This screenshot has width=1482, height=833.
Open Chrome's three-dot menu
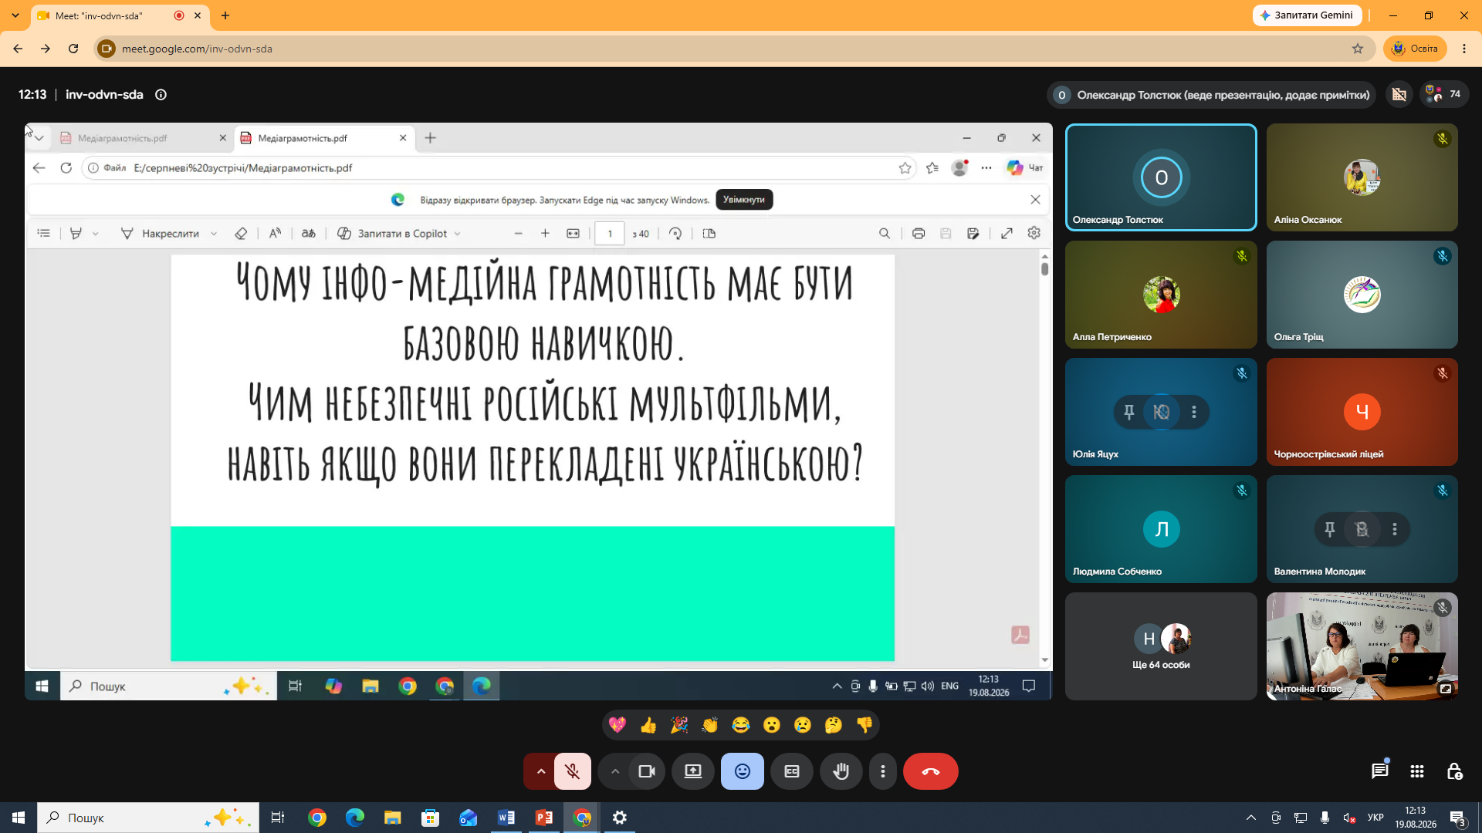tap(1464, 49)
